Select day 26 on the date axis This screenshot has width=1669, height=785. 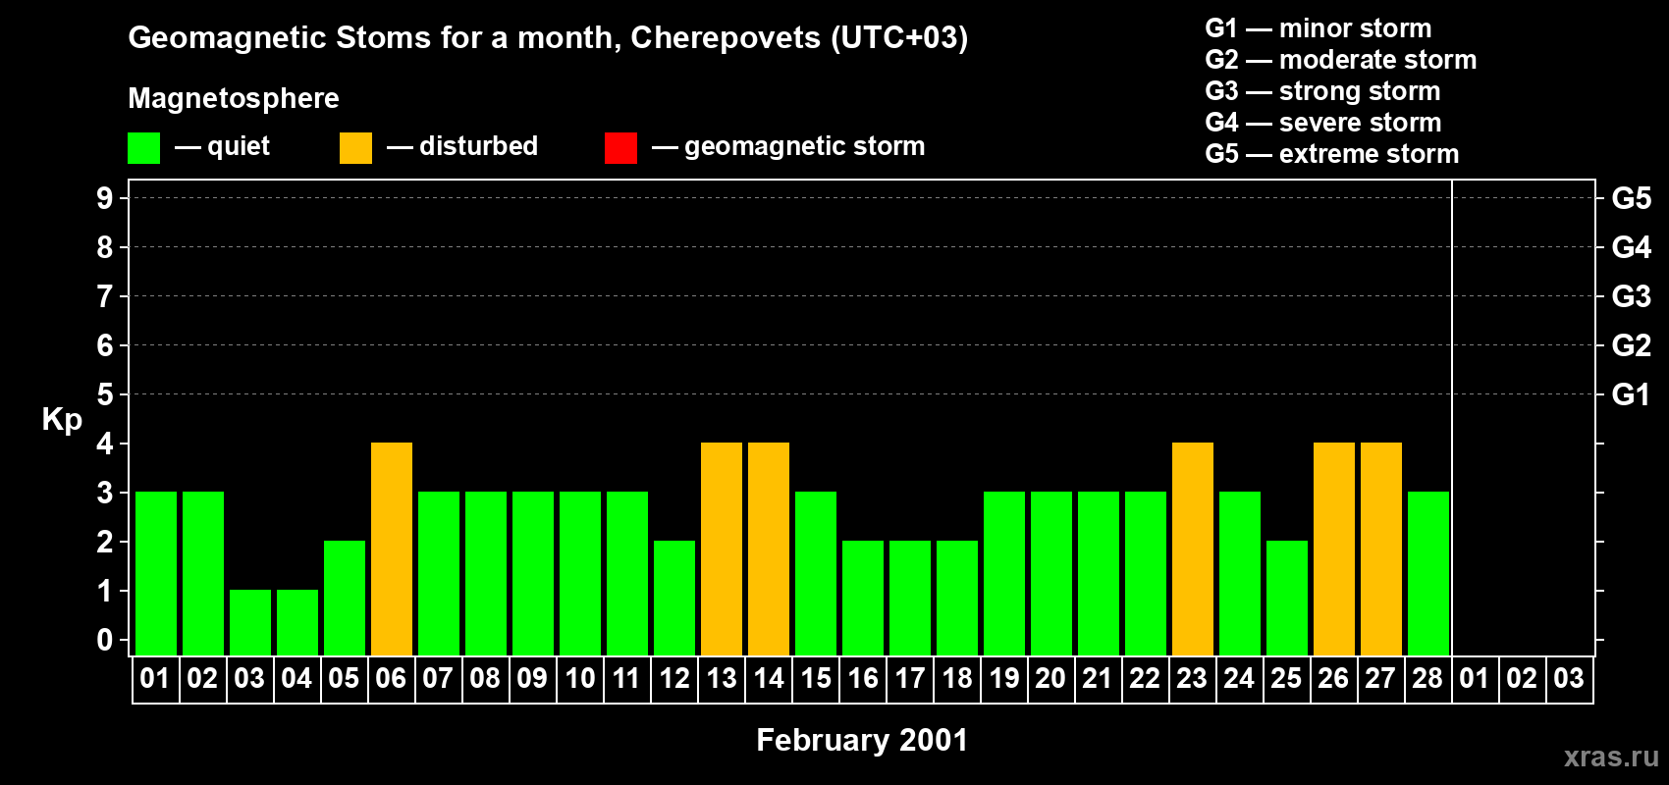(x=1333, y=679)
